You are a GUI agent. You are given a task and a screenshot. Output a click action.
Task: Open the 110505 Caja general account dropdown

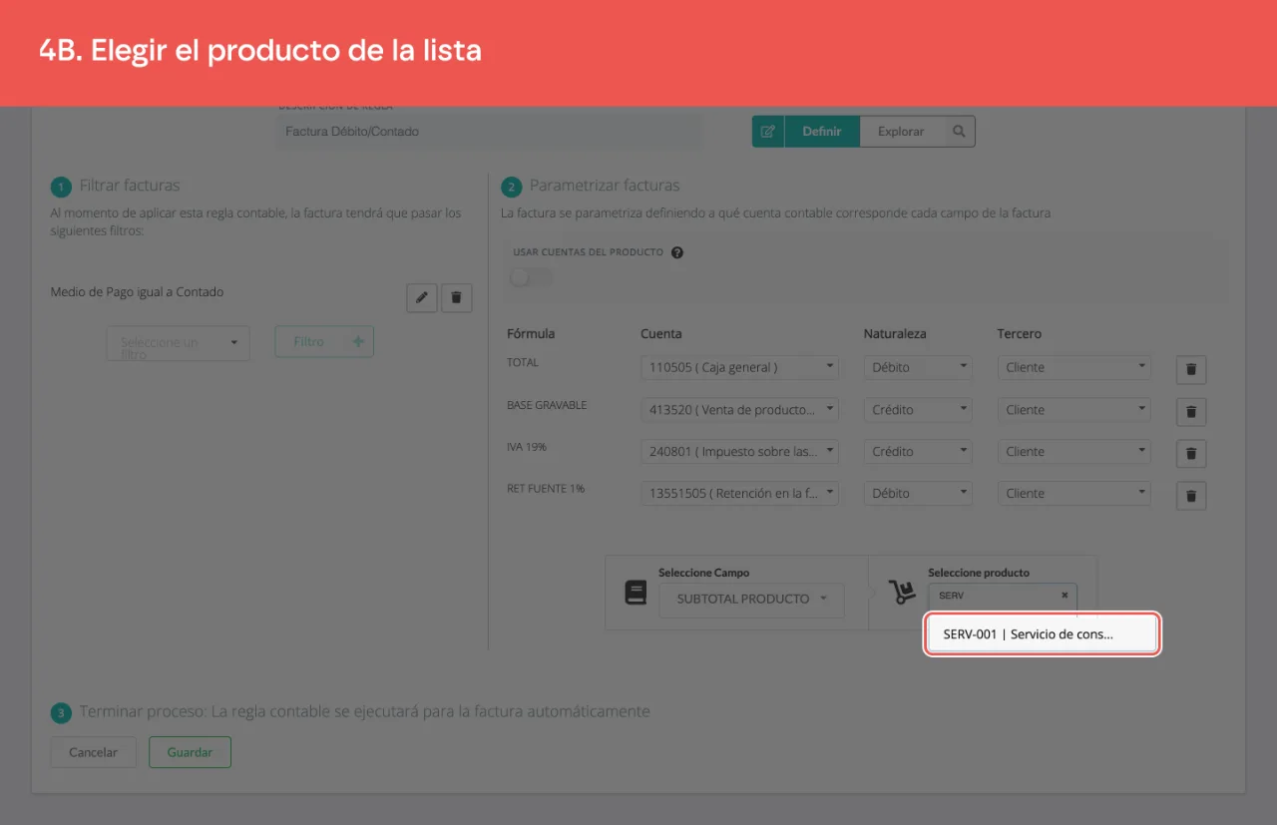coord(740,367)
